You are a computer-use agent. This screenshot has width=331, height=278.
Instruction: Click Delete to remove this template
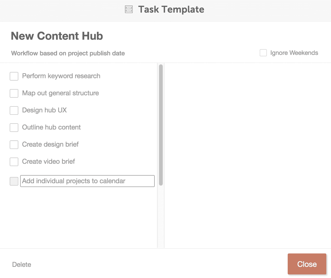[x=21, y=264]
